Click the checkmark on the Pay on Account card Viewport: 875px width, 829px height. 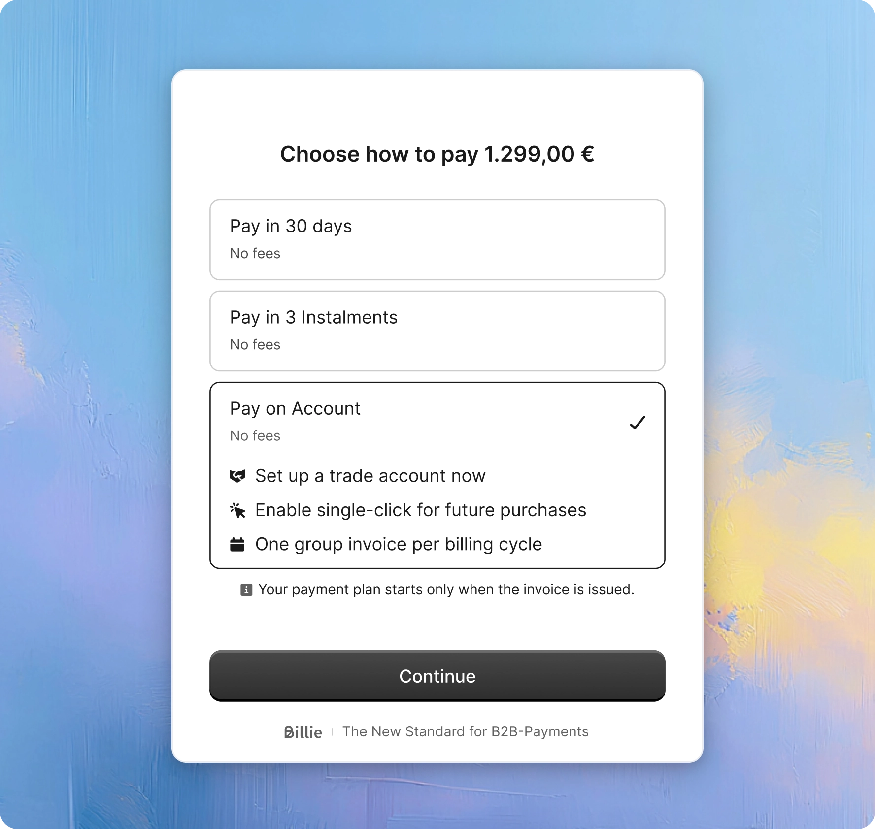pyautogui.click(x=638, y=422)
